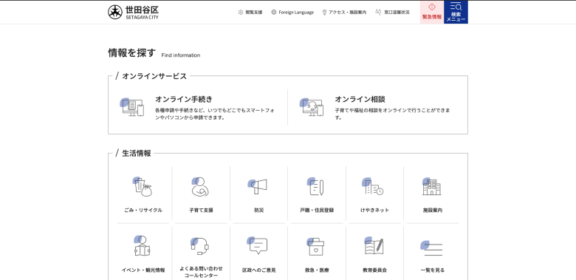
Task: Open 戸籍・住民登録 document and pen icon
Action: tap(315, 187)
